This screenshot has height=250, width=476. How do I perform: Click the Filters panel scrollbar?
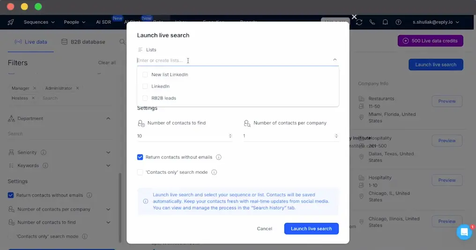click(120, 207)
